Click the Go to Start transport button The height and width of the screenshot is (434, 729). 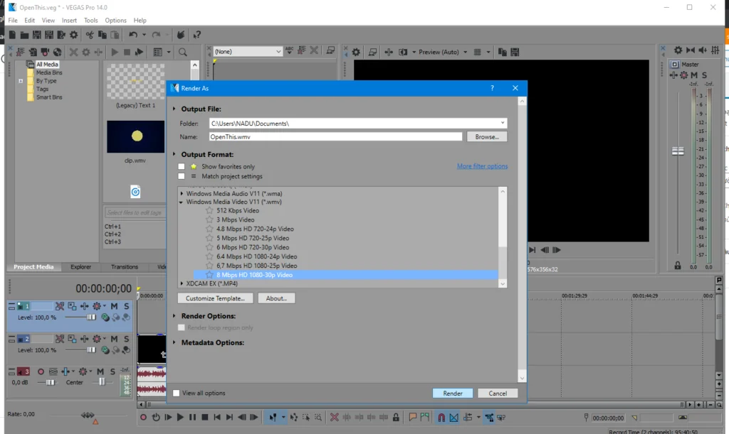click(x=216, y=418)
